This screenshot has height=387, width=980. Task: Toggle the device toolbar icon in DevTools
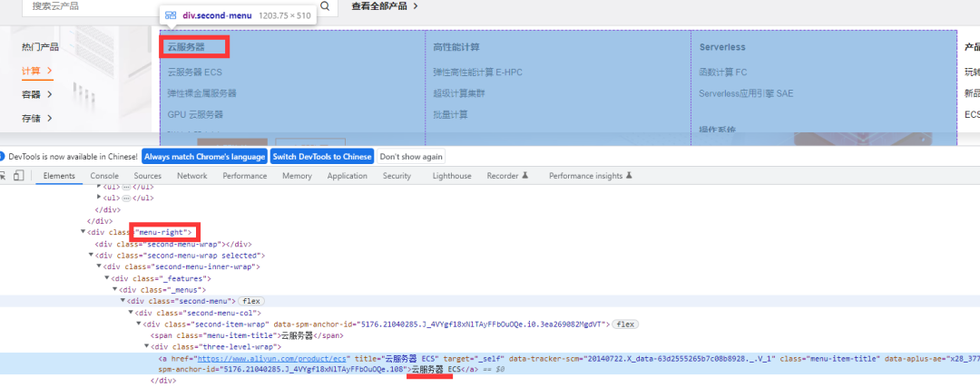pyautogui.click(x=19, y=176)
